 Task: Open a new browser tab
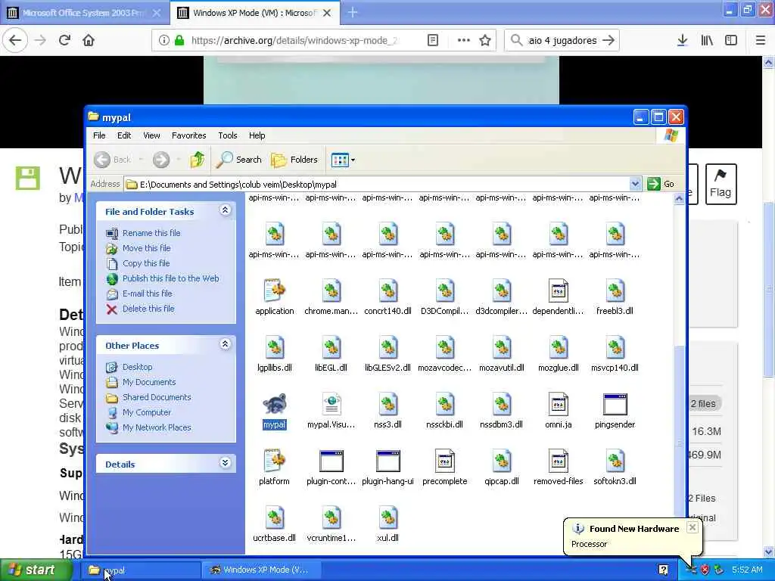[x=353, y=13]
